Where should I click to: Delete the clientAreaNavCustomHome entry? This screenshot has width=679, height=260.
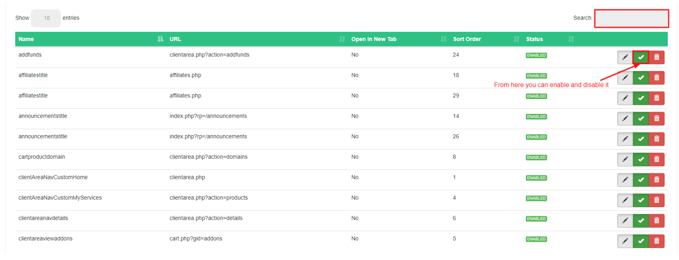(656, 180)
